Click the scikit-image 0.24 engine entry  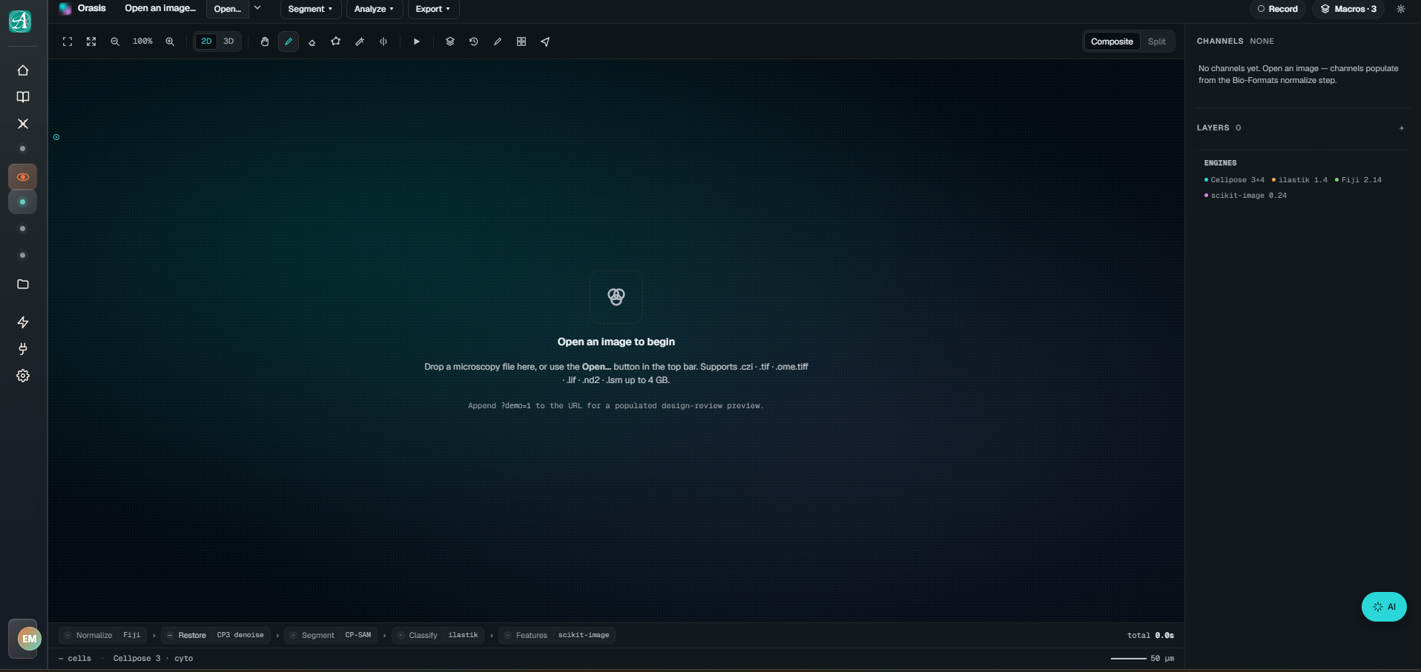pos(1245,196)
